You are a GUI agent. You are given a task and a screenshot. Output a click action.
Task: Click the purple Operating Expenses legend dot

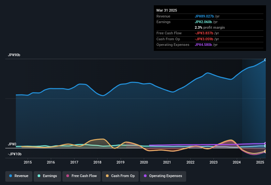tap(145, 176)
